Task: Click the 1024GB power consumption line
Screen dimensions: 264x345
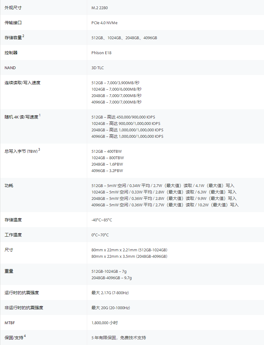Action: point(164,192)
